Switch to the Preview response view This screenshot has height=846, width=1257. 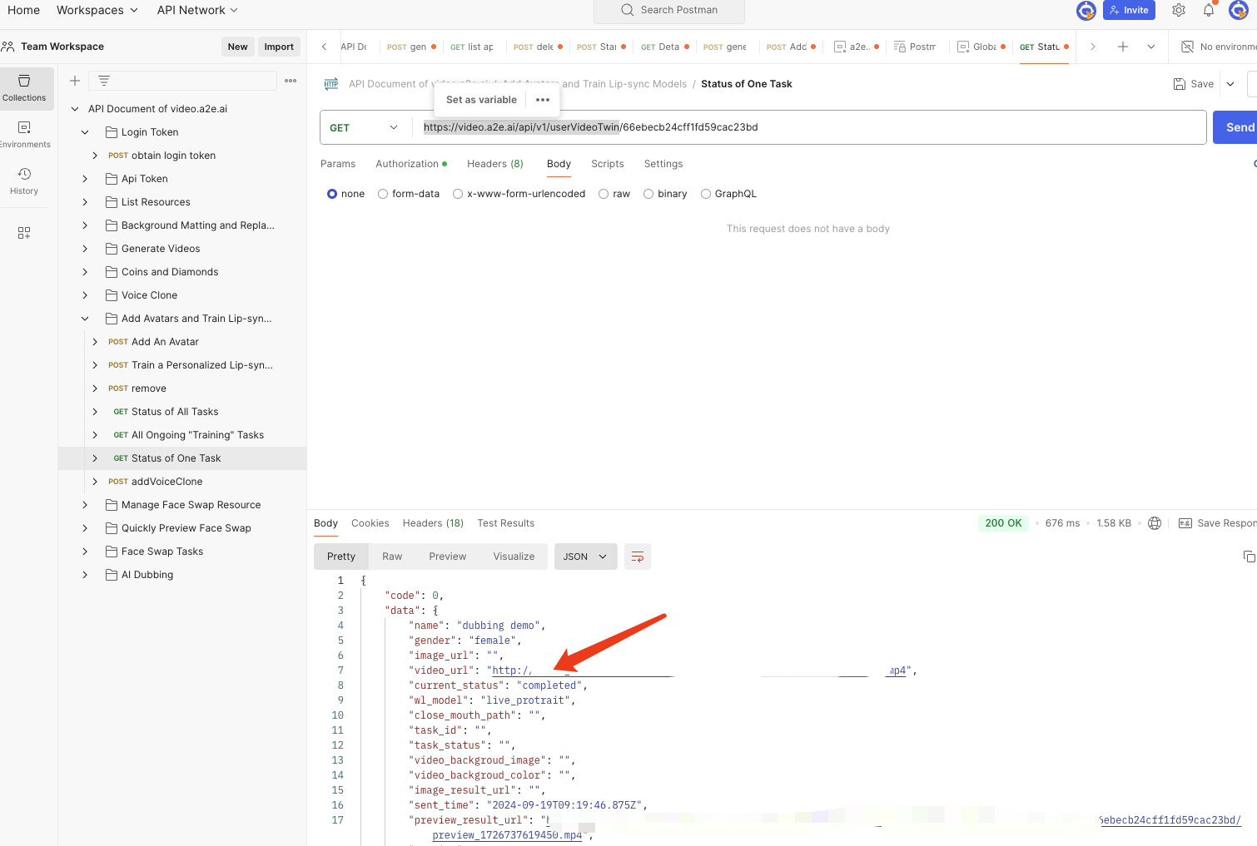click(x=447, y=557)
